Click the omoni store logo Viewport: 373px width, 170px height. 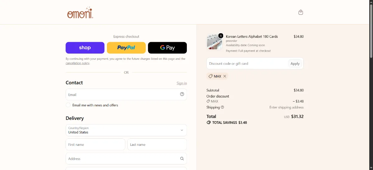tap(80, 13)
